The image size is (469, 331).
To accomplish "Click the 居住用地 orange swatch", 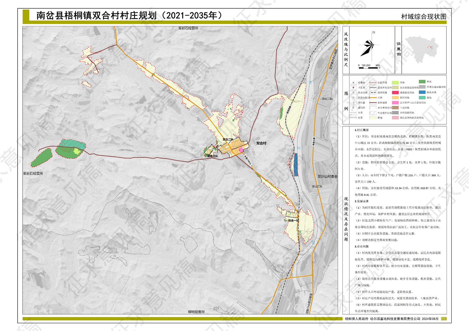I will 395,98.
